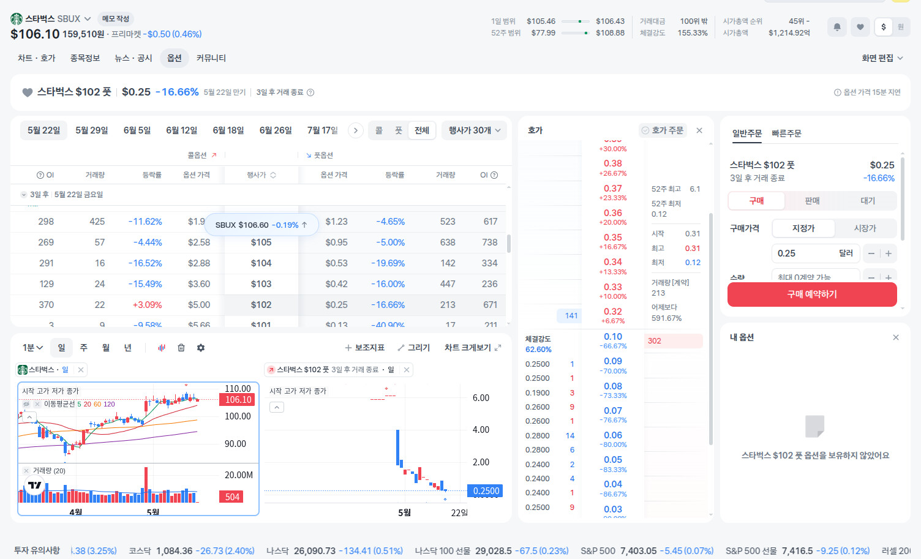The width and height of the screenshot is (921, 559).
Task: Click the OI info icon in call columns
Action: coord(40,175)
